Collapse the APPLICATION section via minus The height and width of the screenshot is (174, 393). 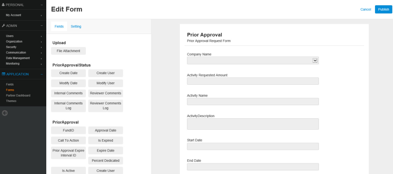click(42, 74)
